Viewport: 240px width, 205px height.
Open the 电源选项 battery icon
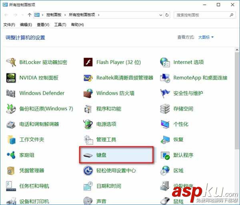click(x=88, y=124)
